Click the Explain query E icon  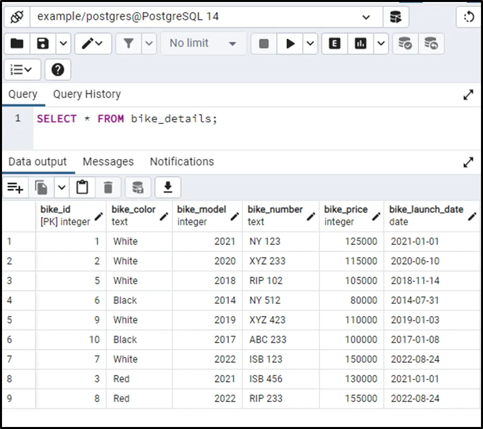[335, 44]
